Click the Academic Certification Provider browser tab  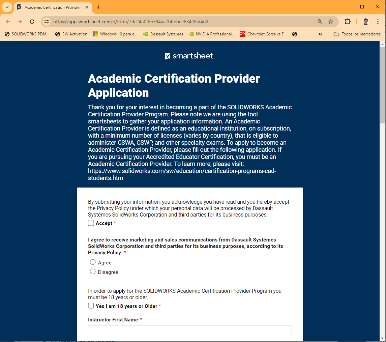pyautogui.click(x=53, y=7)
